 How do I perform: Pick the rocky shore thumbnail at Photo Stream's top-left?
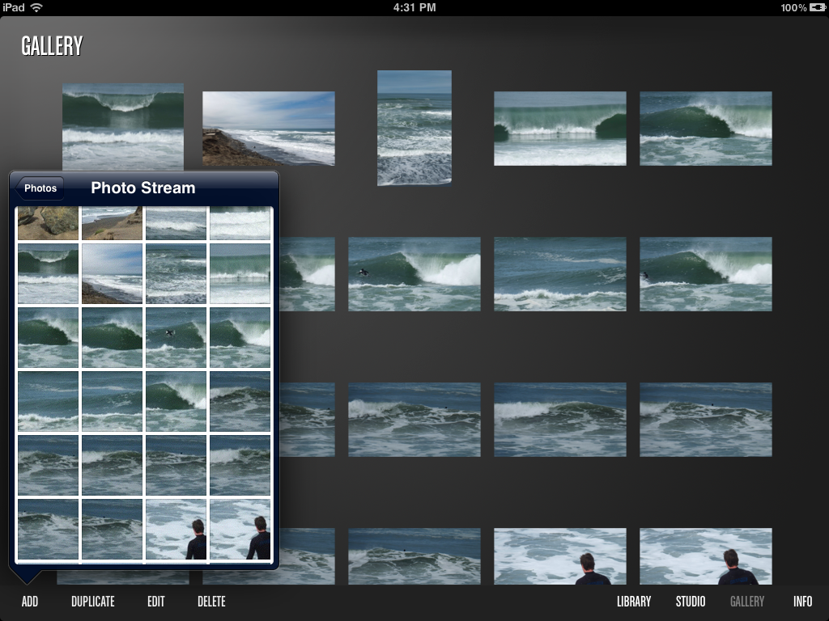48,223
